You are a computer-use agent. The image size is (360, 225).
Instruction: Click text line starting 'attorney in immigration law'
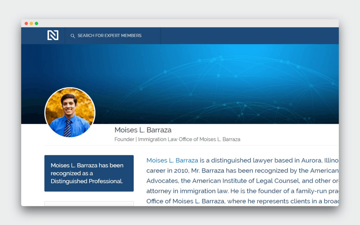[242, 191]
